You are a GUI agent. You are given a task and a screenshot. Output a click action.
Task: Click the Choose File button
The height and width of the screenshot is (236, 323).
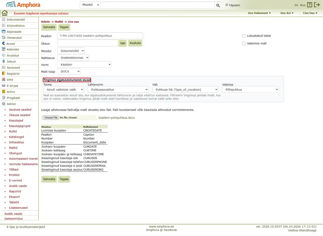pos(51,118)
